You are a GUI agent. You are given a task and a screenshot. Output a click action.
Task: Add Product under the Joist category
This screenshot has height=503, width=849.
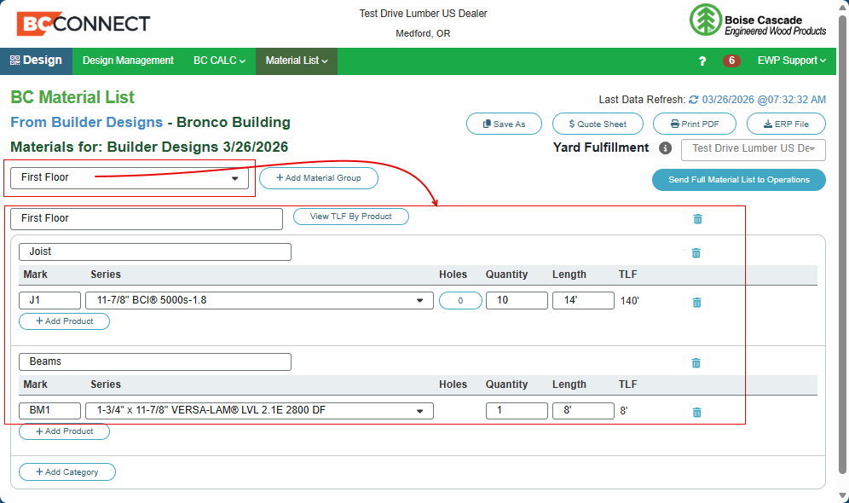coord(65,321)
